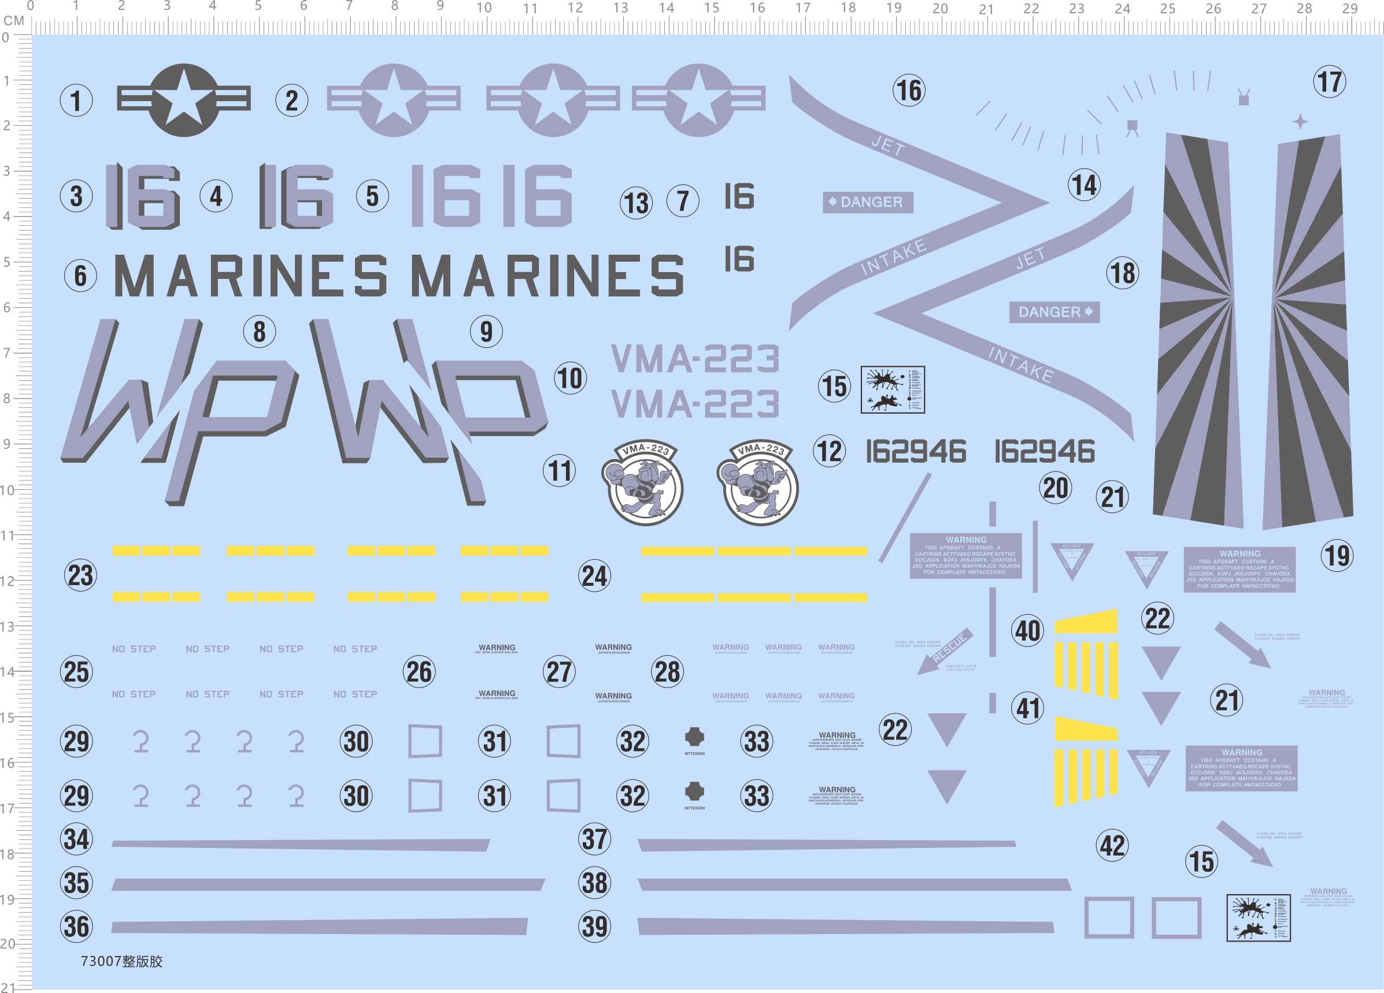Select the framed diagram placard beside number 15
1384x993 pixels.
(x=892, y=389)
